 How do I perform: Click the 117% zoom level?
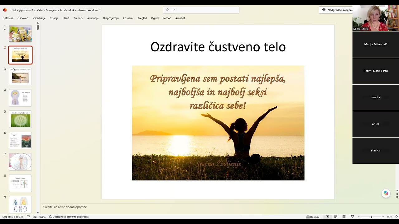tap(389, 217)
